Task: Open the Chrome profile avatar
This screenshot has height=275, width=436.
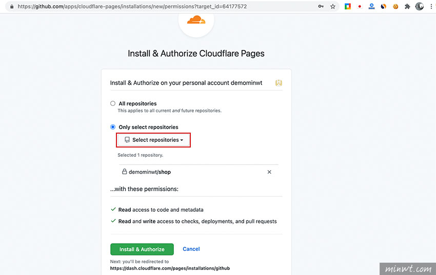Action: [x=419, y=6]
